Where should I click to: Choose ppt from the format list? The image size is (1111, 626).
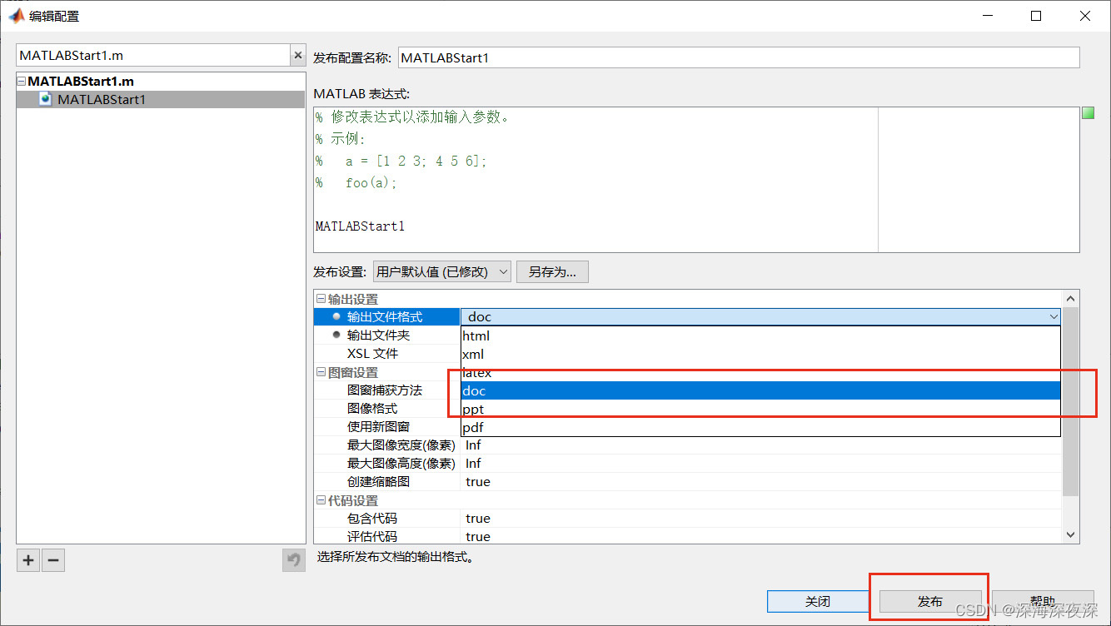point(760,409)
